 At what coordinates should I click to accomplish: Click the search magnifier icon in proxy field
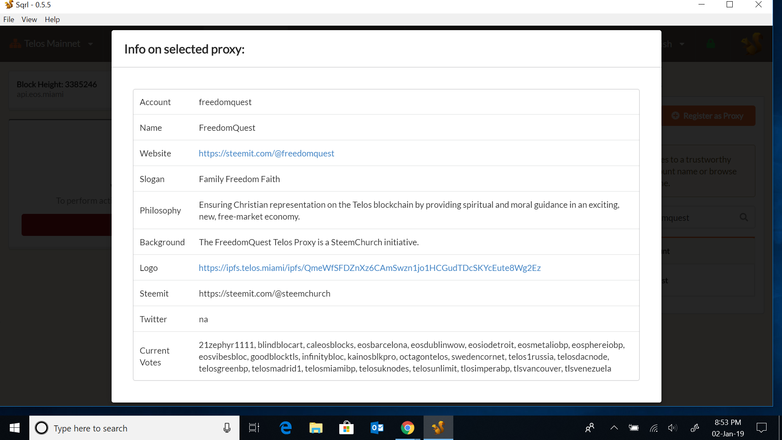click(x=744, y=218)
